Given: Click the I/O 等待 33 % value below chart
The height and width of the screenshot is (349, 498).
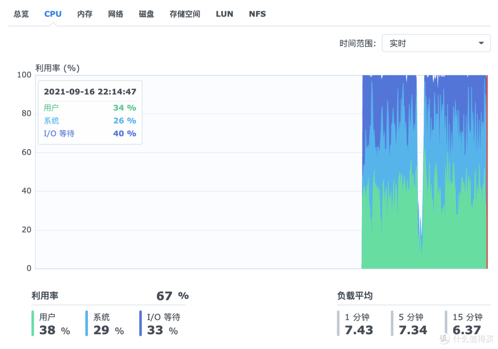Looking at the screenshot, I should [162, 330].
